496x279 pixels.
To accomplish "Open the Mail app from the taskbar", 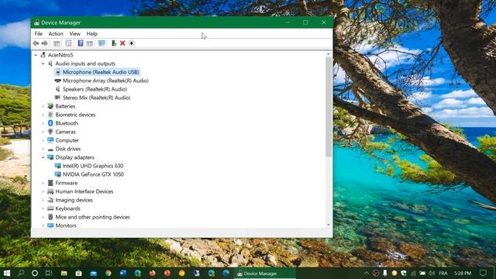I will (93, 273).
